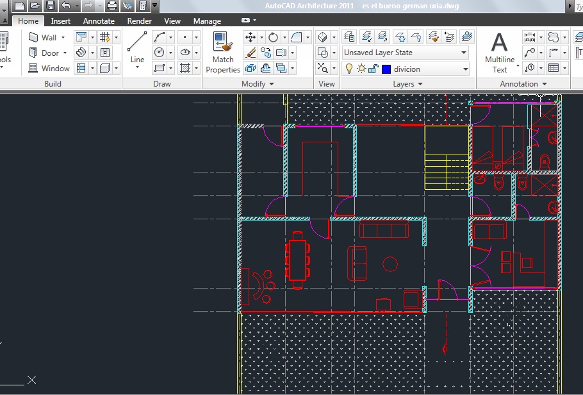The height and width of the screenshot is (395, 583).
Task: Select the Circle draw tool
Action: click(x=160, y=53)
